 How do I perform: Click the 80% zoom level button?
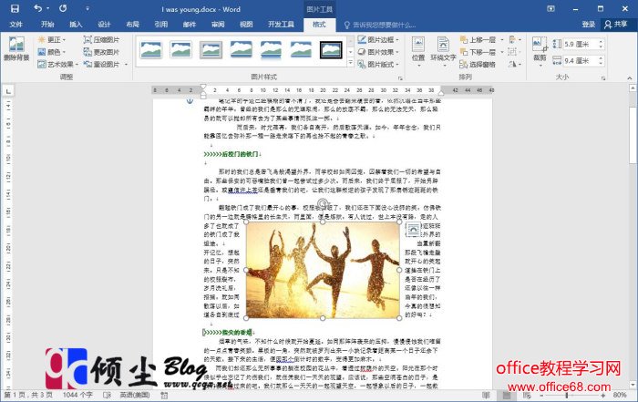click(x=620, y=395)
